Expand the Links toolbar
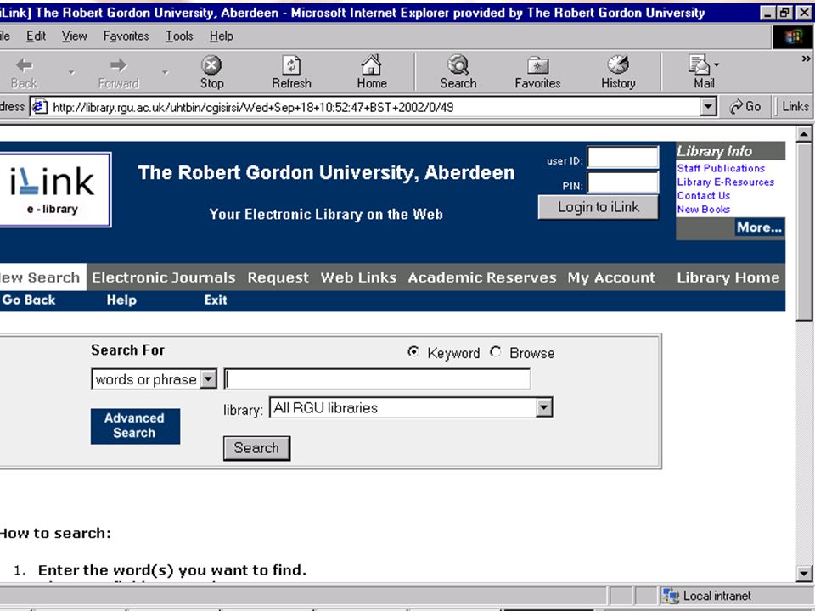This screenshot has height=611, width=815. click(795, 107)
